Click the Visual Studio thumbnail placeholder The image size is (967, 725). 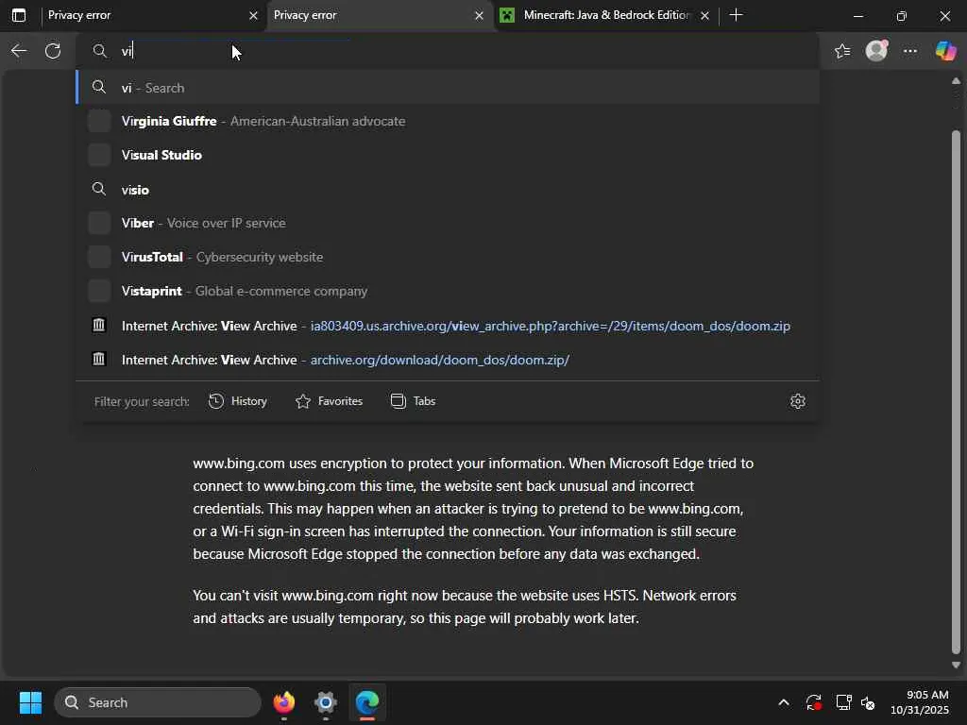tap(98, 156)
